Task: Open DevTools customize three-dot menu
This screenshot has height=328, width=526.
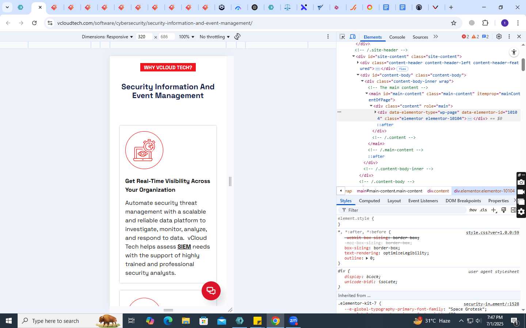Action: (509, 36)
